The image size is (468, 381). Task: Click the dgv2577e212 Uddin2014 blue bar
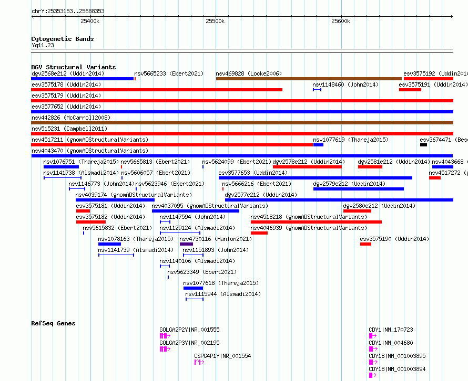[x=339, y=200]
